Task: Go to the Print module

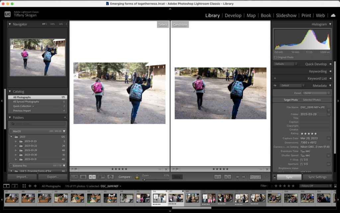Action: click(x=306, y=15)
